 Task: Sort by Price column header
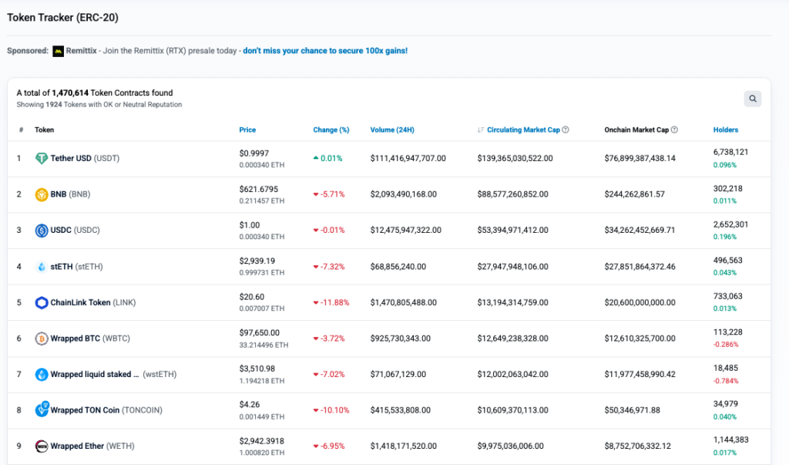coord(247,130)
